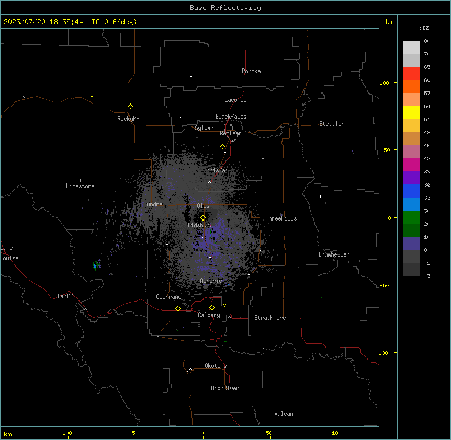Select the magenta 42 dBZ color swatch
Viewport: 451px width, 440px height.
pyautogui.click(x=411, y=165)
